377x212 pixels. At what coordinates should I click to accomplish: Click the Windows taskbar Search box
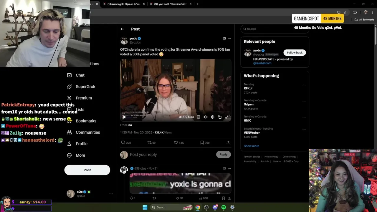172,207
